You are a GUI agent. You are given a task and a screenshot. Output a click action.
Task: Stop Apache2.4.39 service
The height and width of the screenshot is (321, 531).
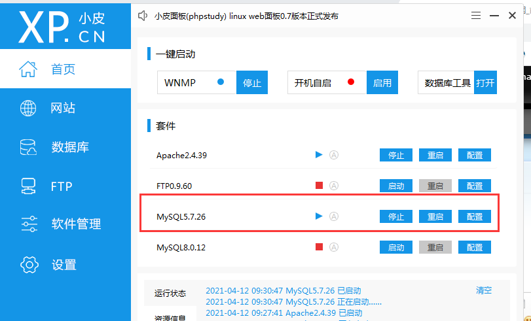(396, 155)
